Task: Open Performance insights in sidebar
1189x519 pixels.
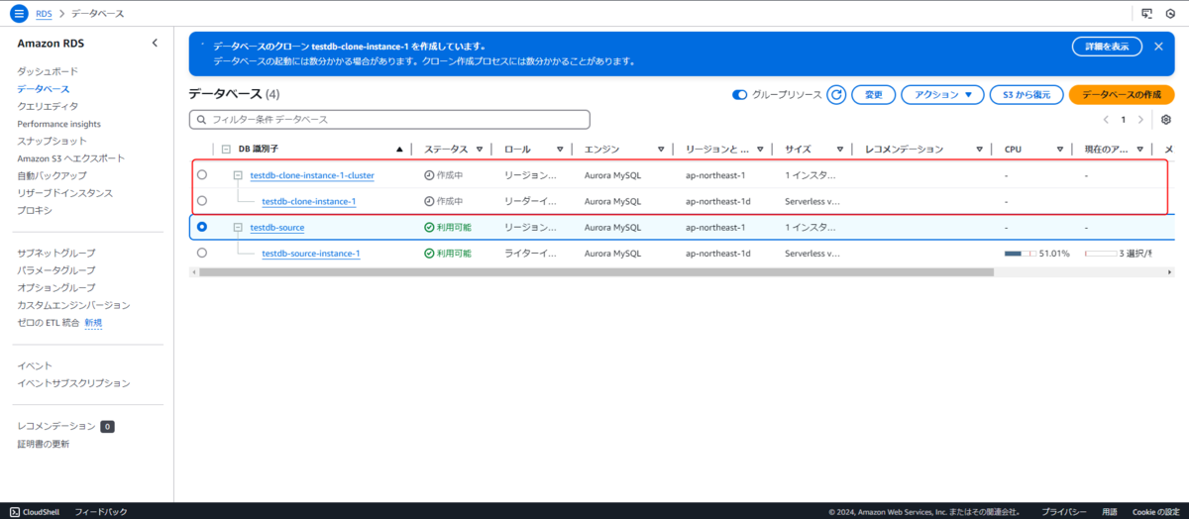Action: [x=58, y=124]
